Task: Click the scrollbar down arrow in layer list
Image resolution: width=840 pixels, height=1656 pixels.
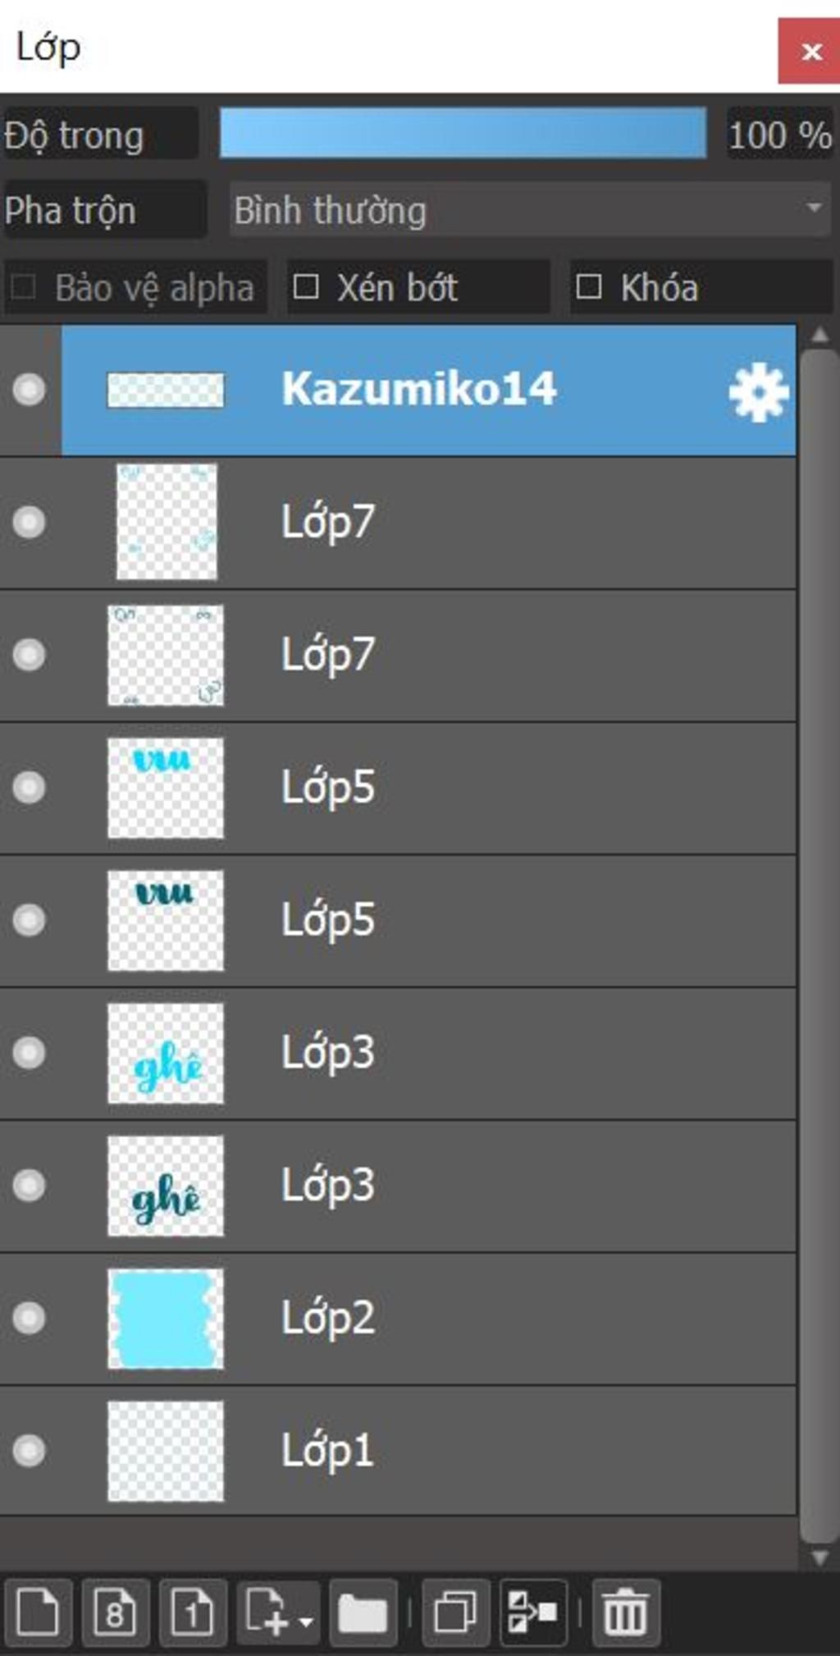Action: click(x=819, y=1557)
